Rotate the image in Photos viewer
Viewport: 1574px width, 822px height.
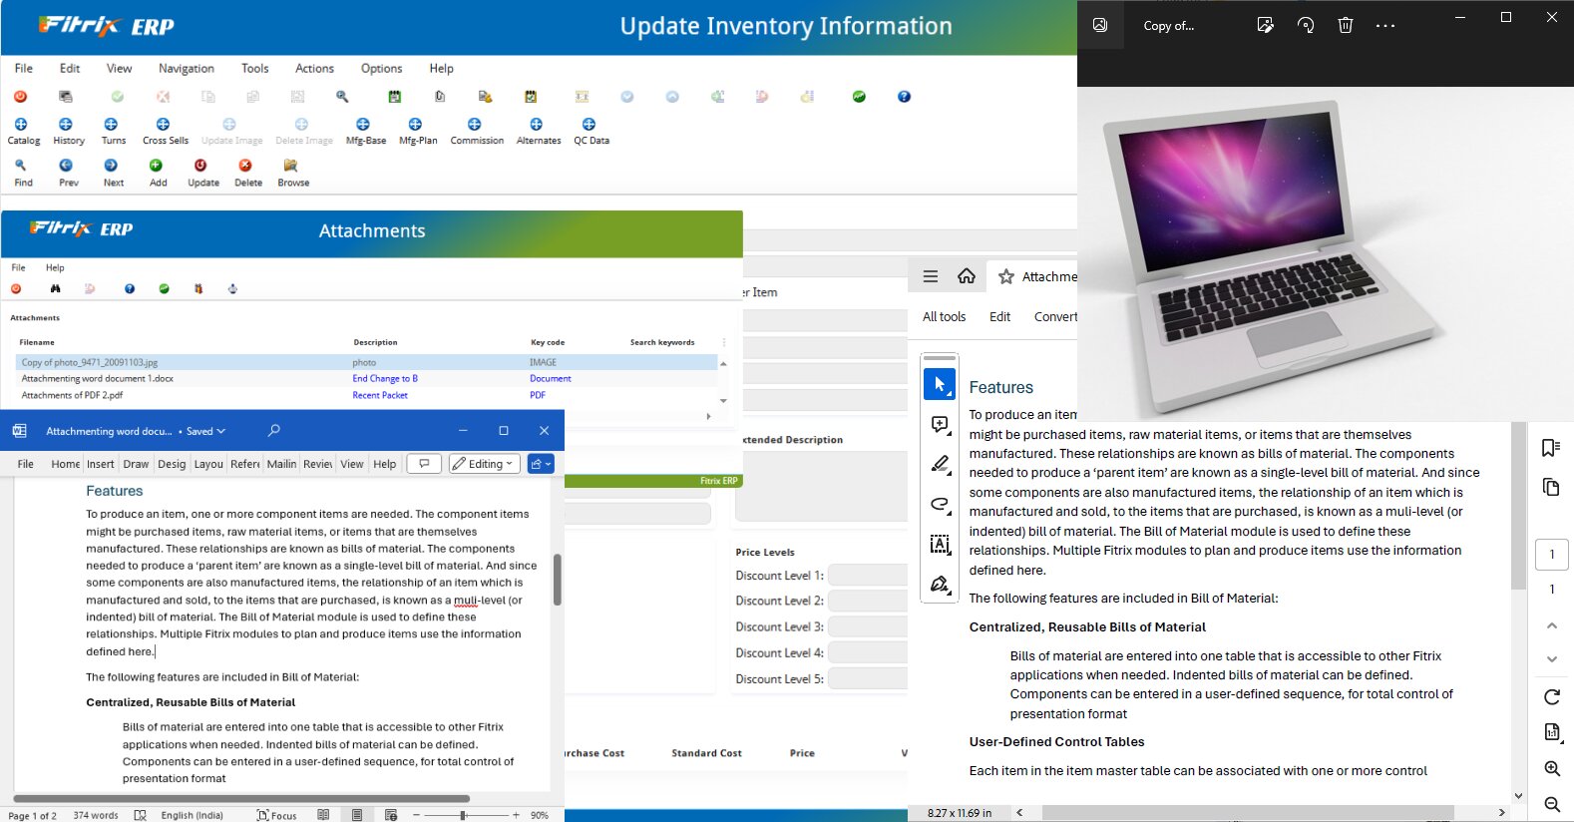pos(1306,26)
